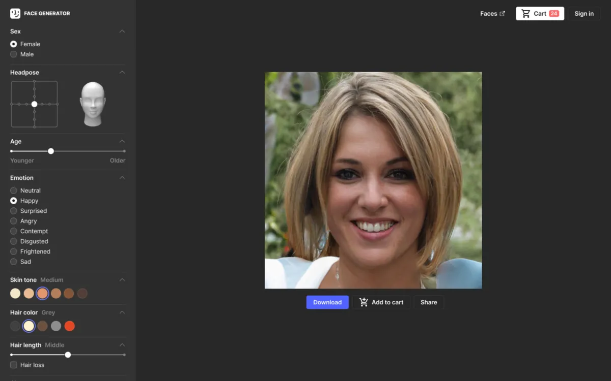
Task: Set emotion to Surprised
Action: [x=14, y=211]
